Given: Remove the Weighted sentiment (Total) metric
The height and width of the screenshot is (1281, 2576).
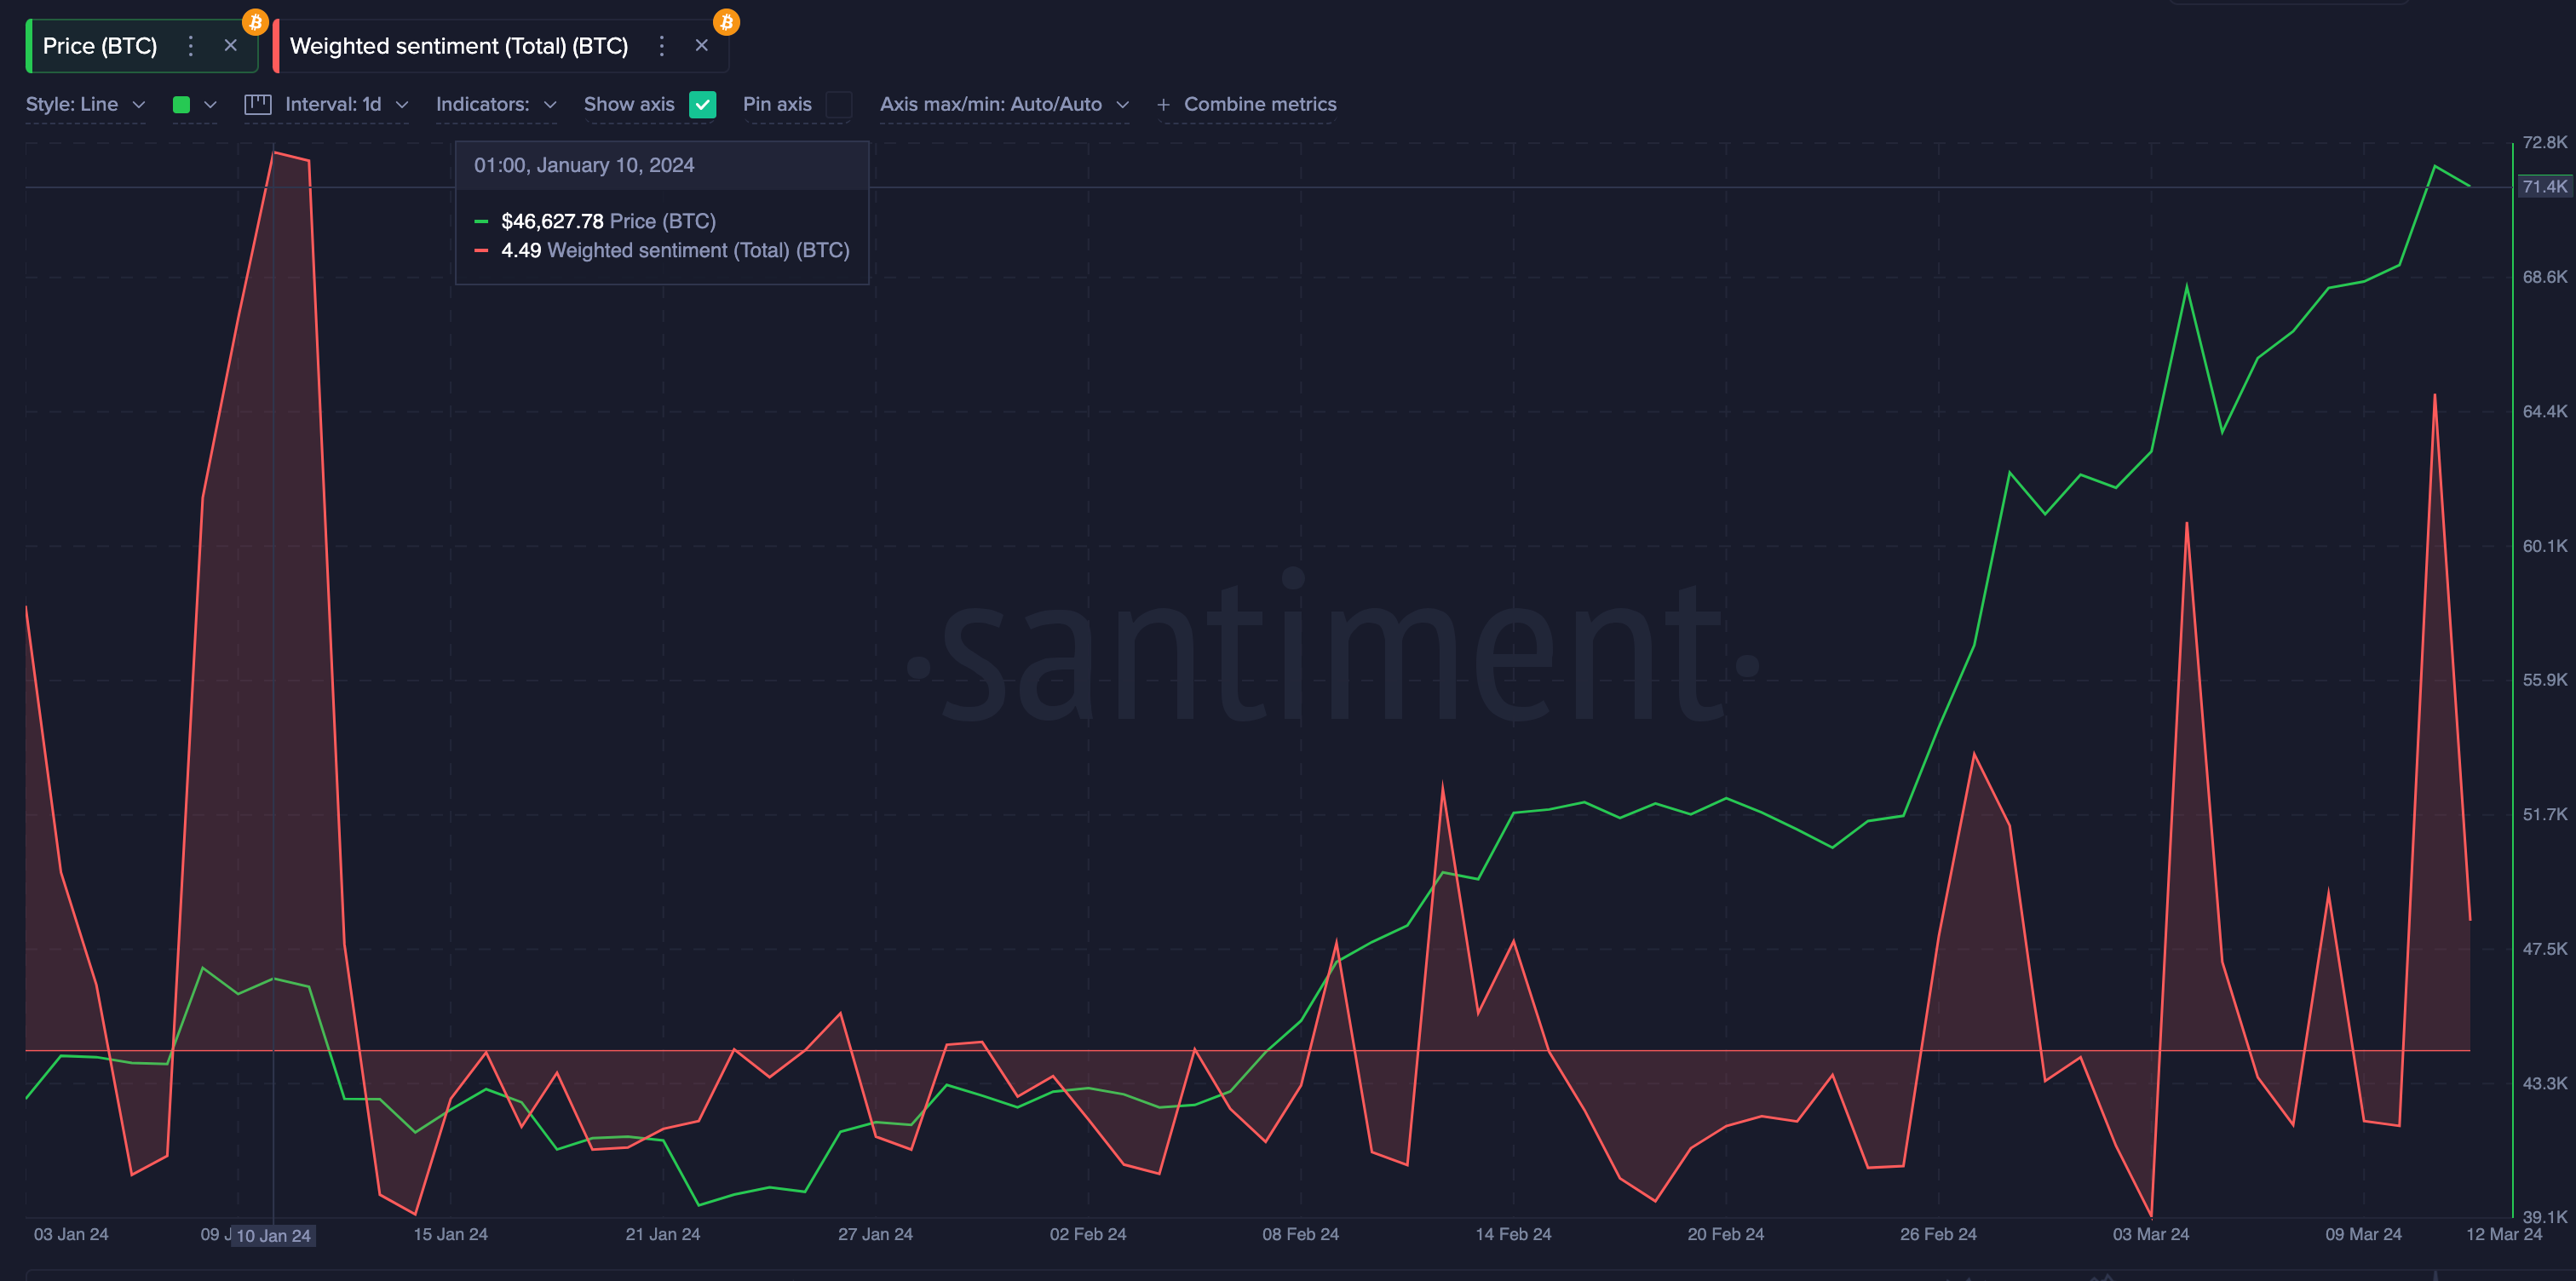Looking at the screenshot, I should tap(702, 45).
